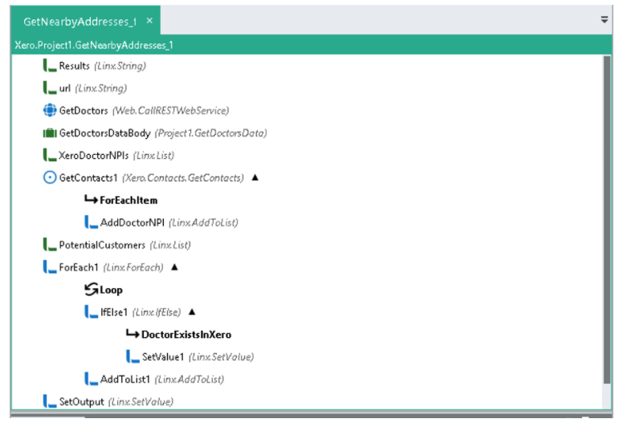The image size is (623, 427).
Task: Click the blue icon beside AddDoctorNPI
Action: (x=91, y=222)
